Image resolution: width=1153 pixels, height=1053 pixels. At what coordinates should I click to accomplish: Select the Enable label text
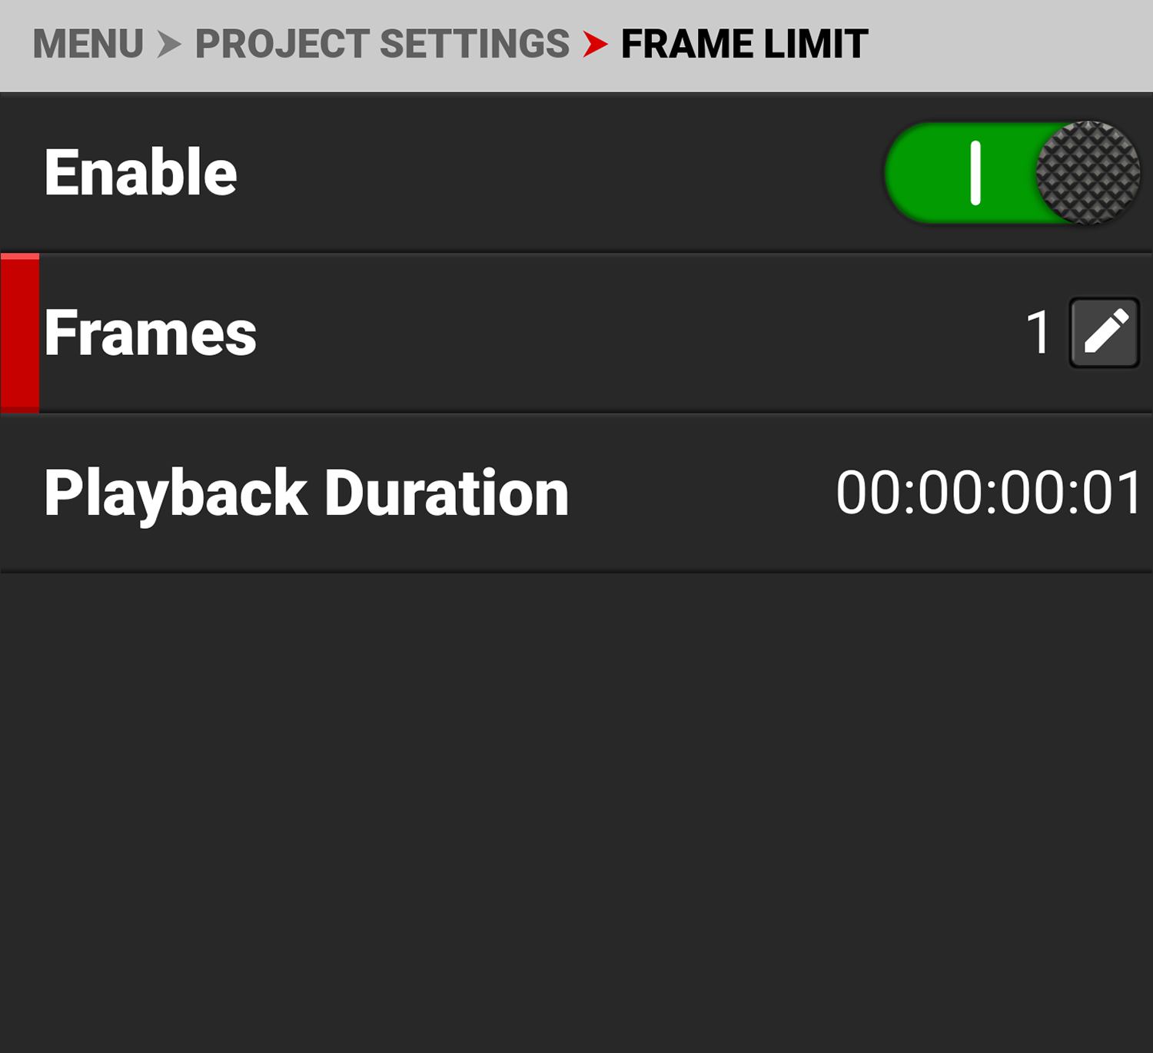click(x=141, y=173)
